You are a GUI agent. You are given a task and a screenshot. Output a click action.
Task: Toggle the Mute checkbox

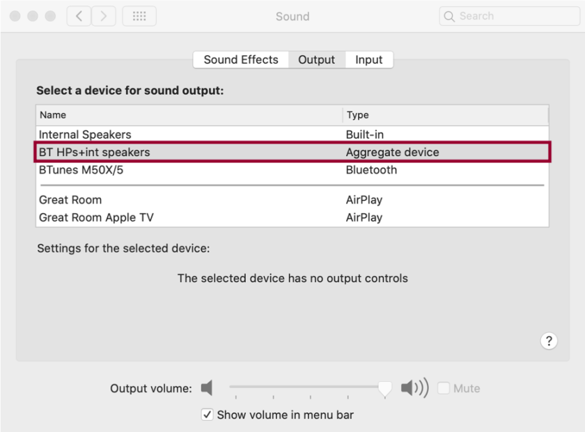(x=444, y=388)
